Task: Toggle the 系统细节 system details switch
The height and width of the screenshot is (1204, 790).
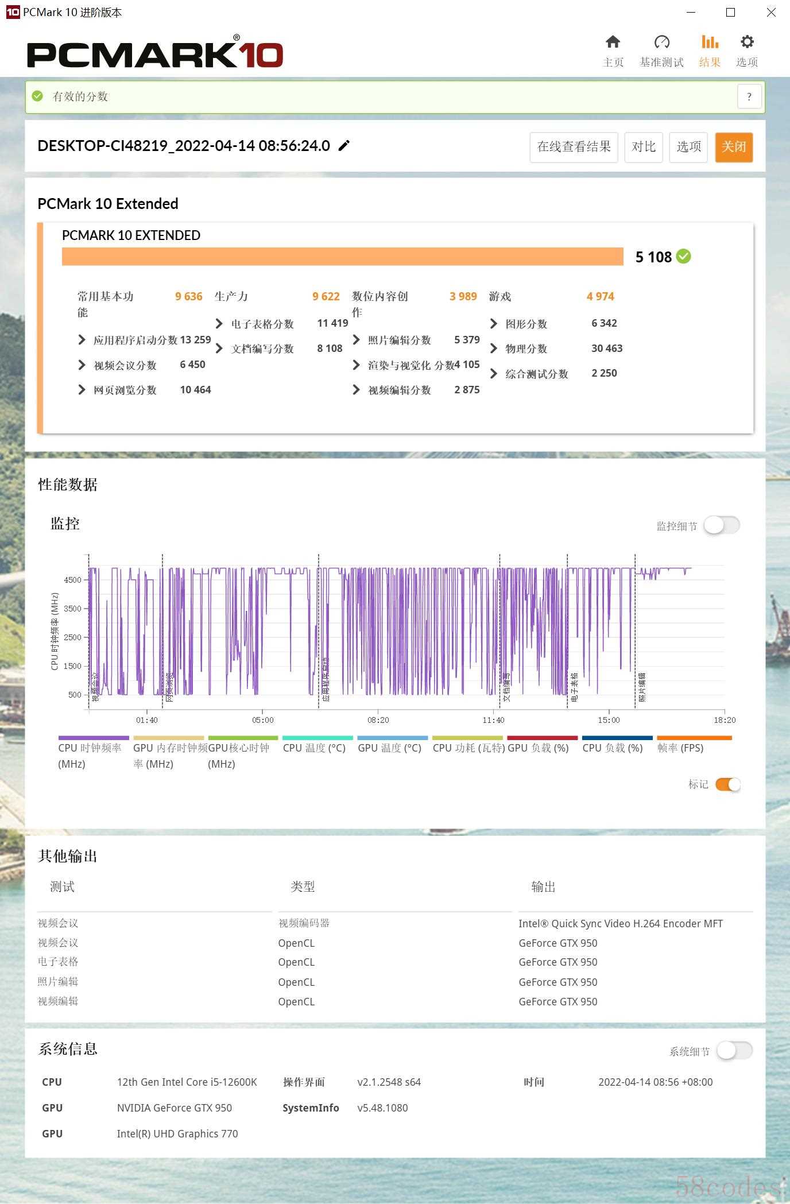Action: (735, 1051)
